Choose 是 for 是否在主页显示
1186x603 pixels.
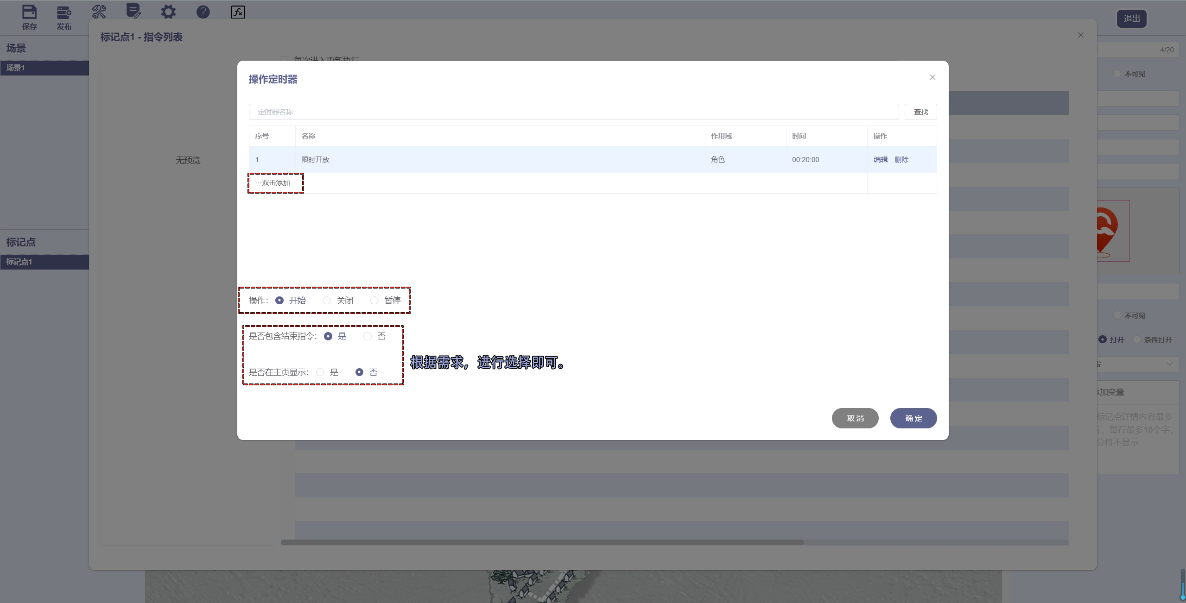pyautogui.click(x=320, y=372)
